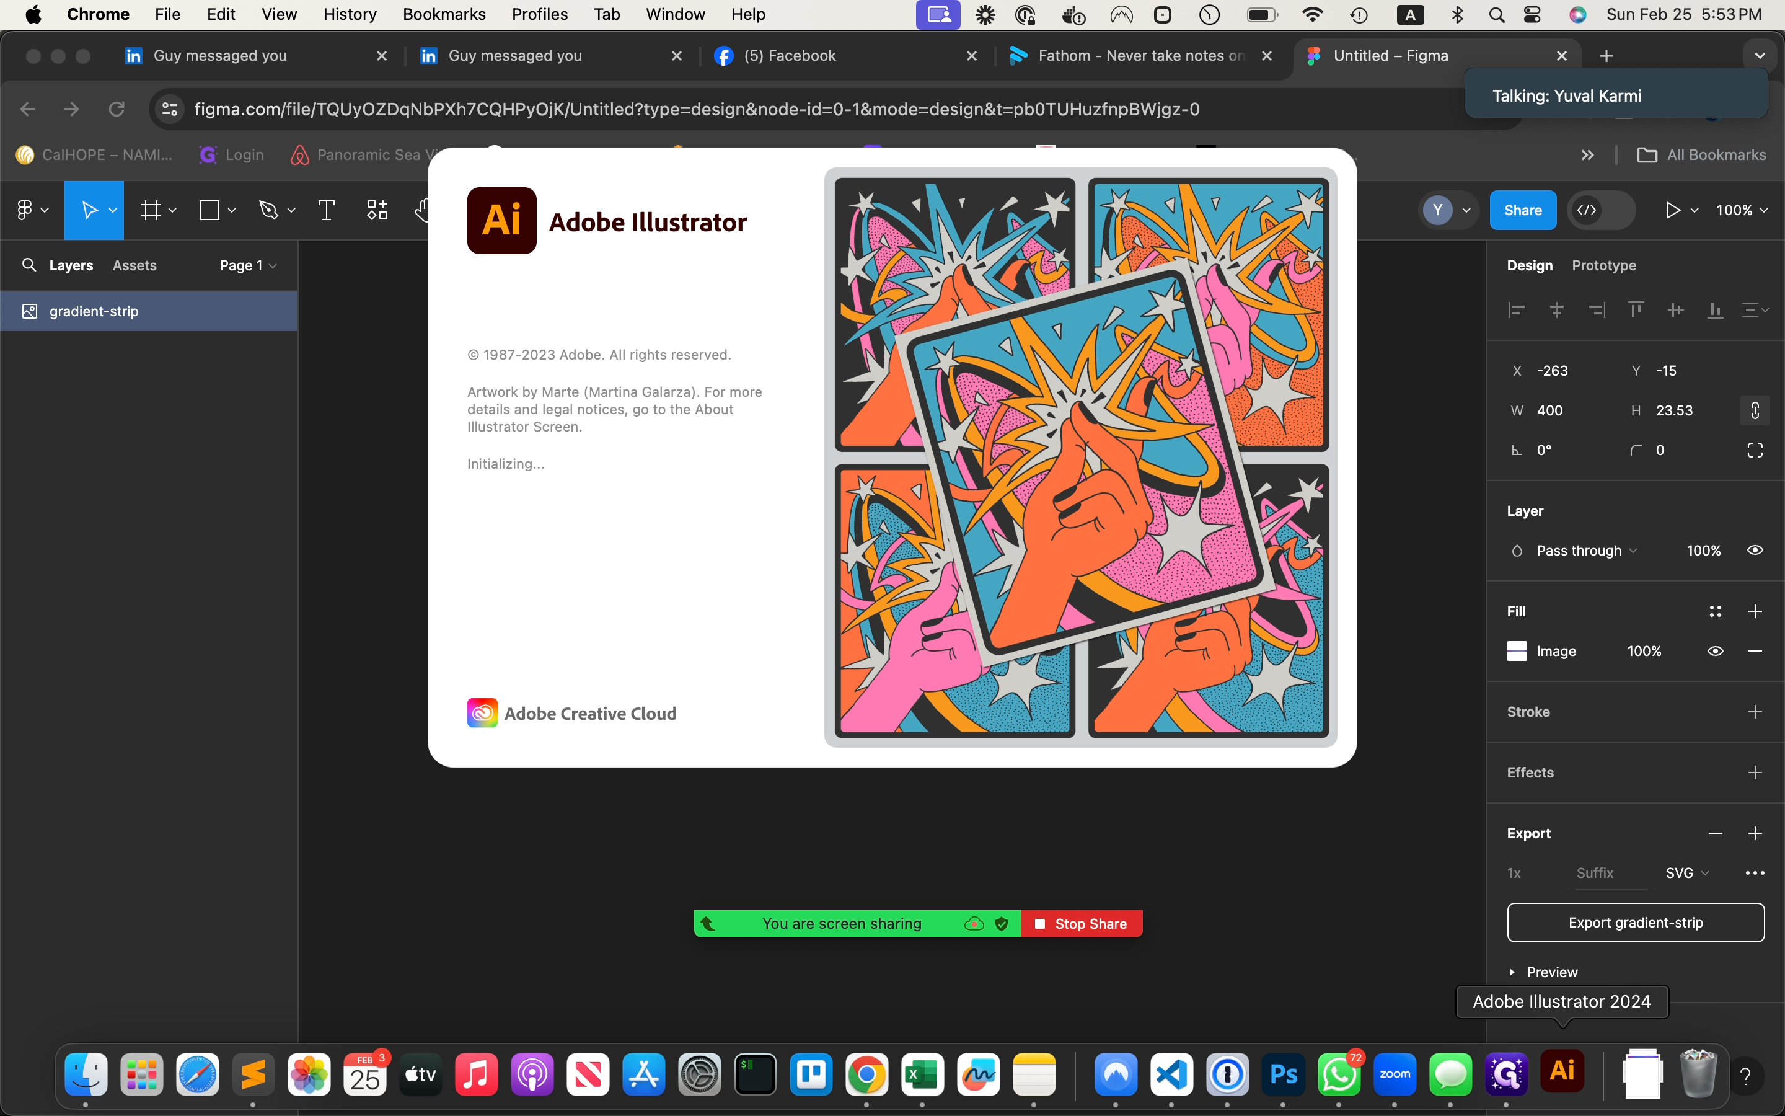Select the Move tool in Figma toolbar
1785x1116 pixels.
click(x=89, y=210)
